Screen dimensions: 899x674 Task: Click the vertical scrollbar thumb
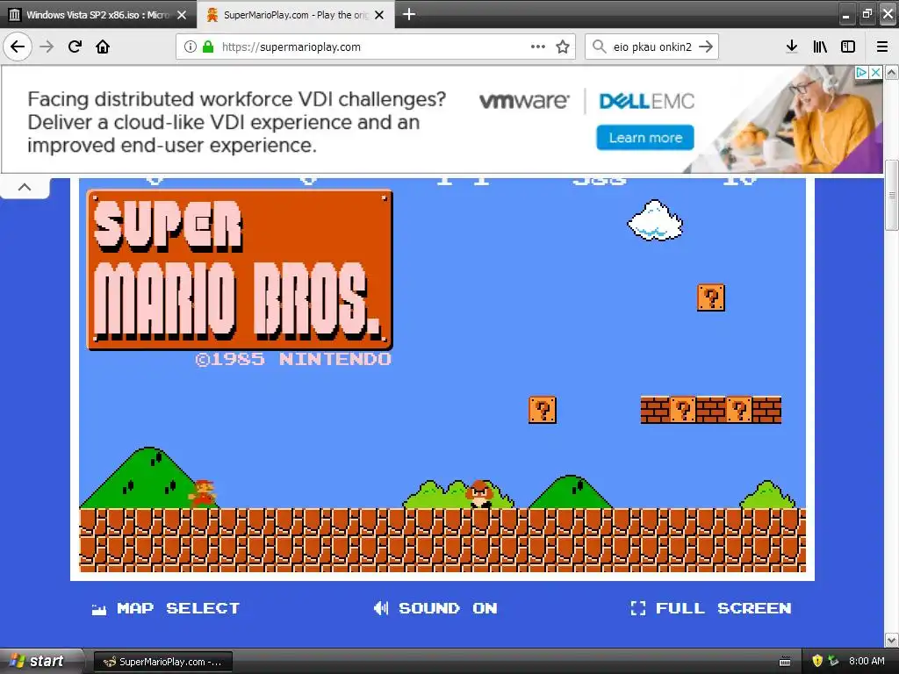[892, 195]
